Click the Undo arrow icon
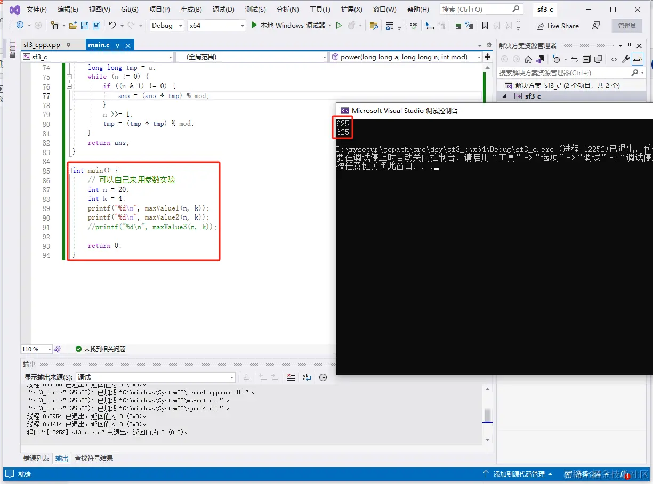The image size is (653, 484). coord(112,25)
